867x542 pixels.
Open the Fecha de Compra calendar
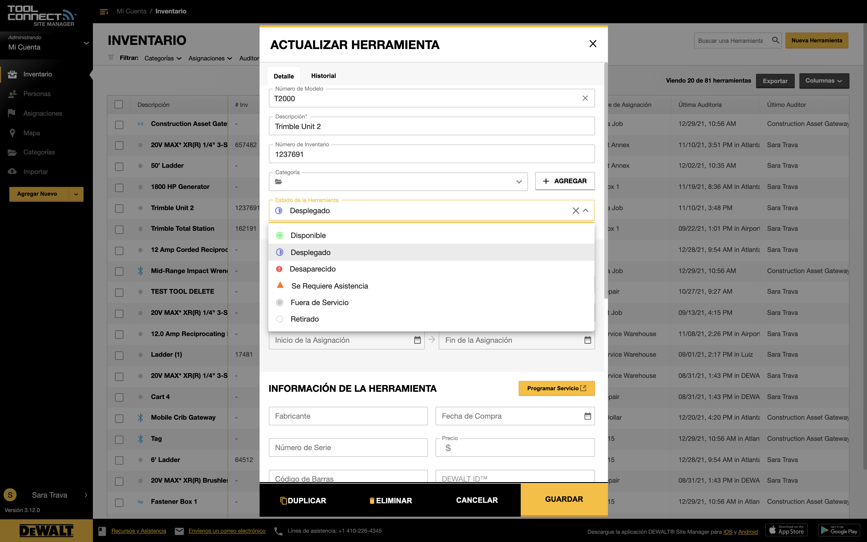pos(588,416)
